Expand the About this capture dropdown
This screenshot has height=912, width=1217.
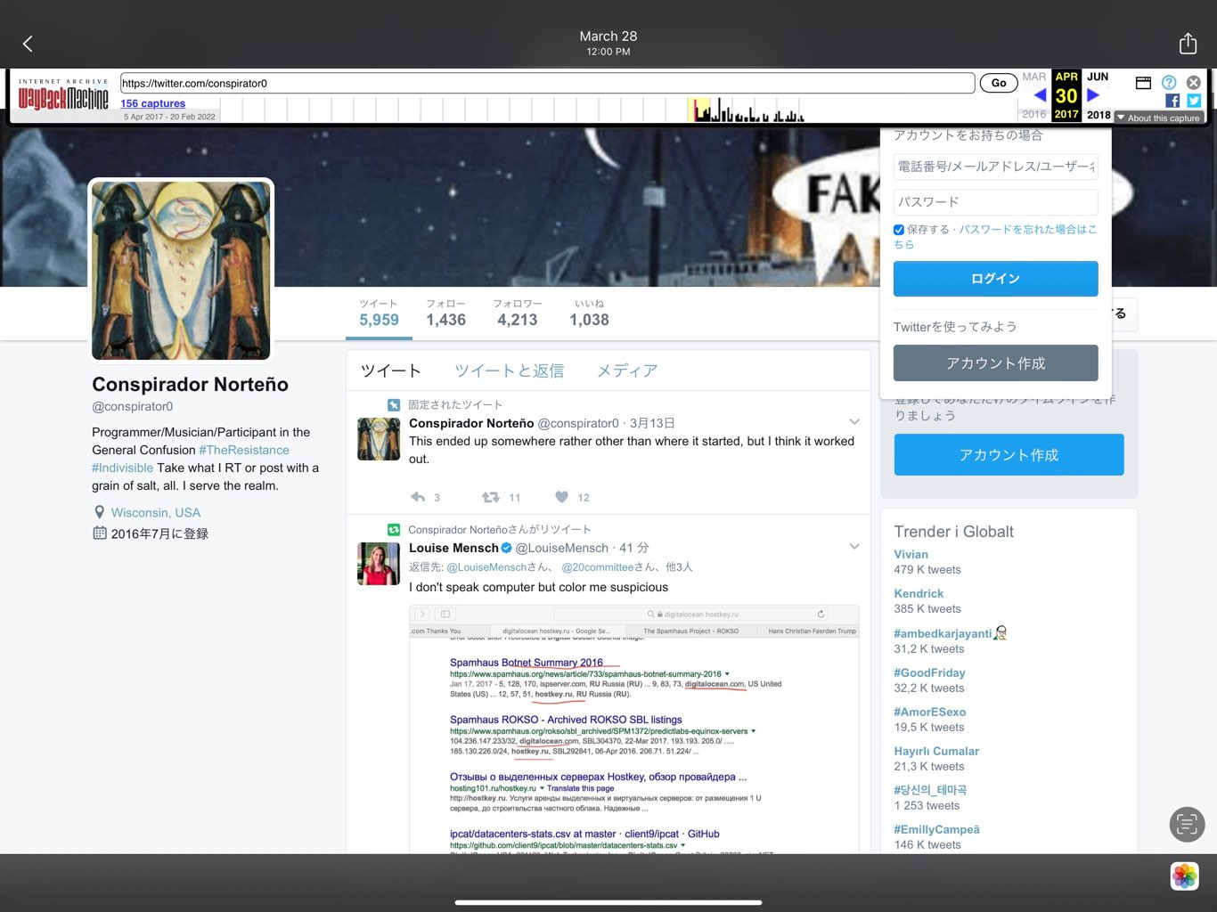pyautogui.click(x=1159, y=118)
